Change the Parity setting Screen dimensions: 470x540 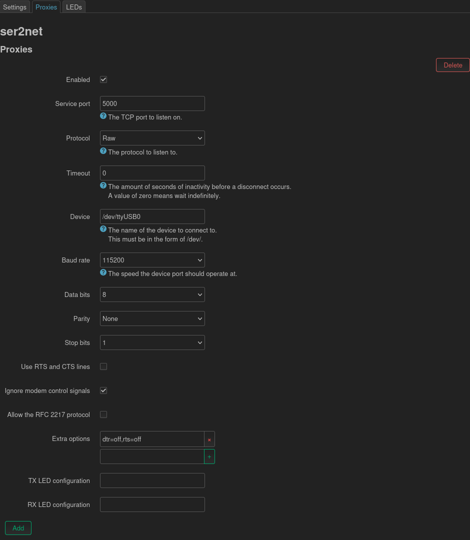pos(152,318)
